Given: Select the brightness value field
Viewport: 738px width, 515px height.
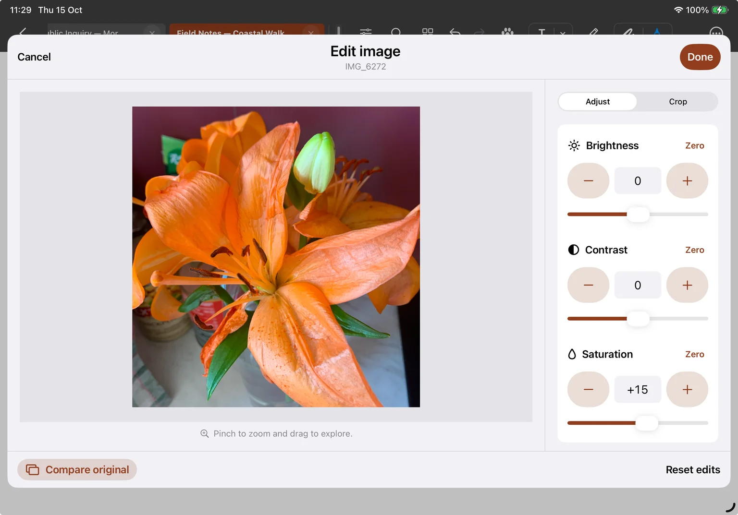Looking at the screenshot, I should click(638, 181).
